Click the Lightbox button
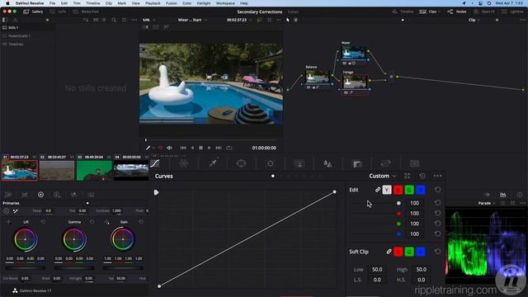 point(512,12)
